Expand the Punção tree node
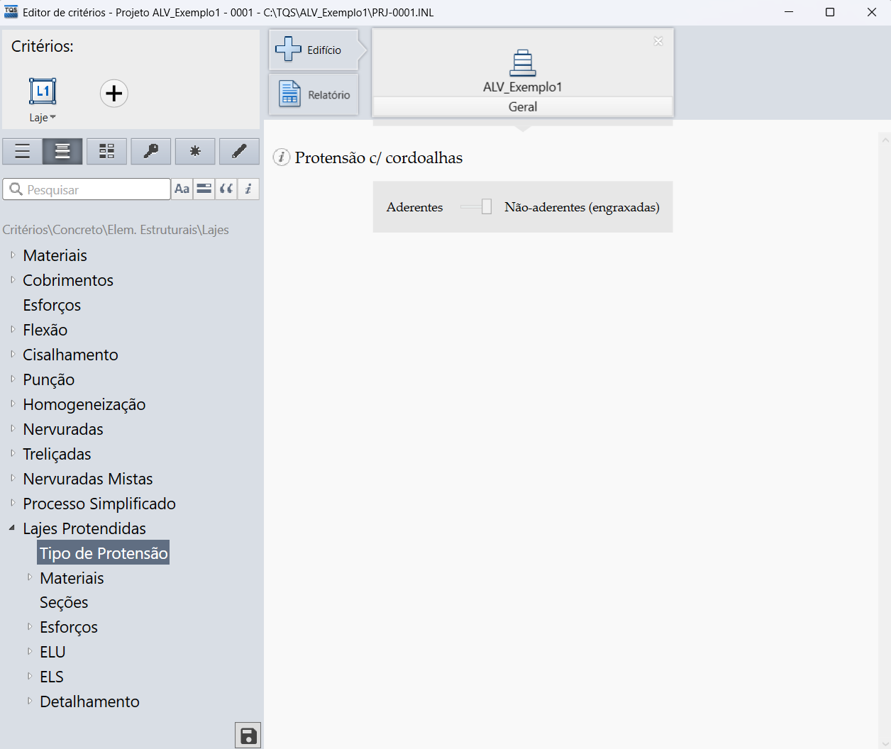This screenshot has width=891, height=749. [13, 379]
